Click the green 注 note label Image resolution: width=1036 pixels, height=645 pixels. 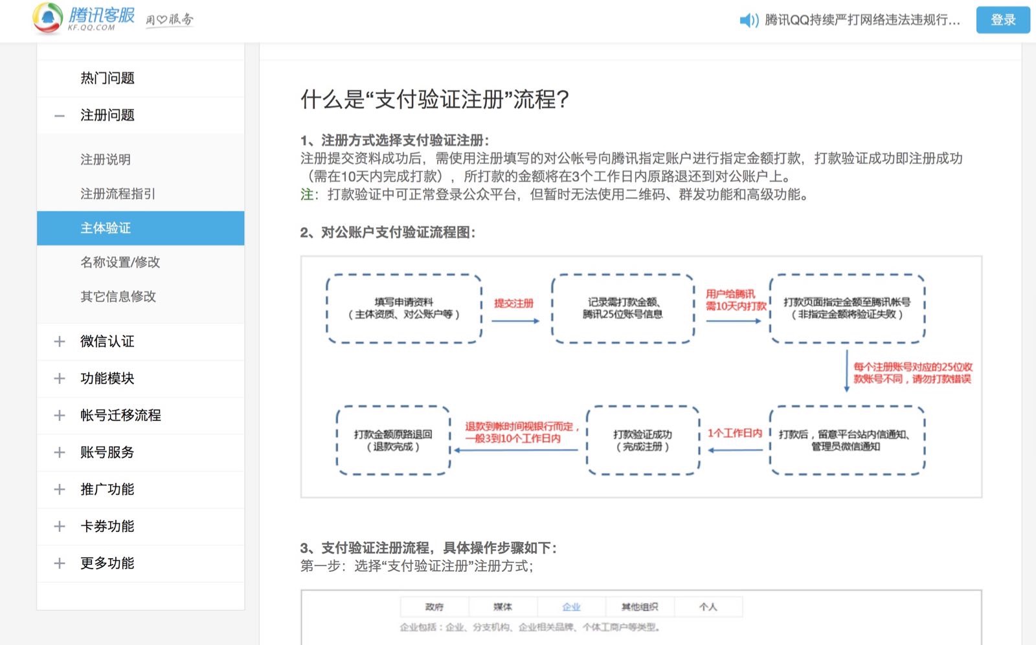(x=308, y=194)
